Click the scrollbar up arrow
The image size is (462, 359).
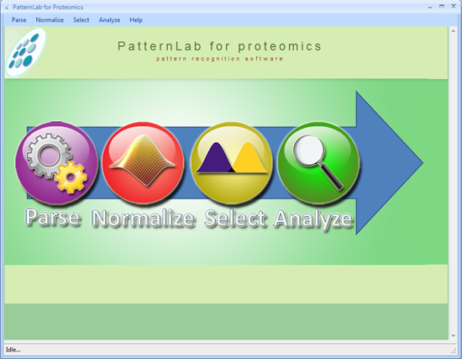click(453, 31)
